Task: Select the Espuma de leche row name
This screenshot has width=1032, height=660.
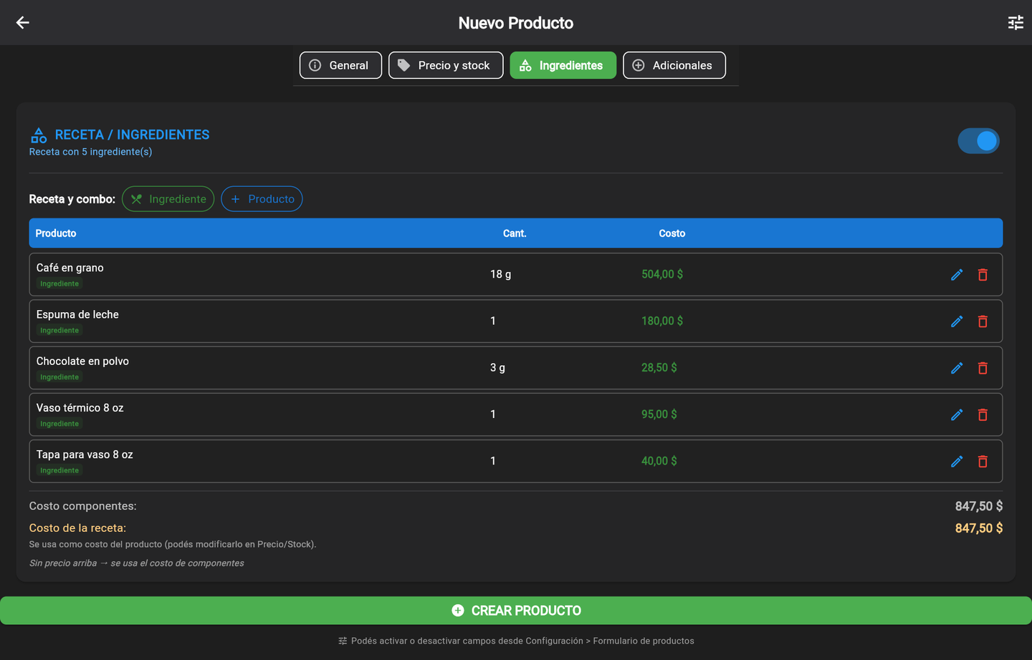Action: (77, 314)
